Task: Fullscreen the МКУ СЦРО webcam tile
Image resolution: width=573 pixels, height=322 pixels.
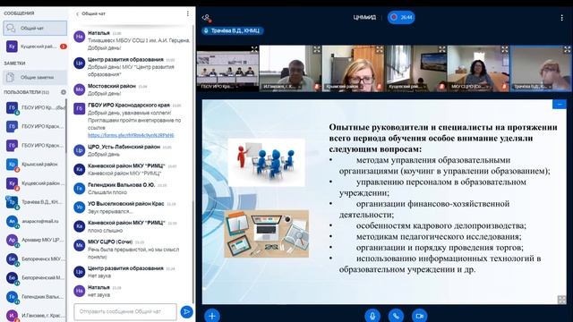Action: pyautogui.click(x=505, y=49)
